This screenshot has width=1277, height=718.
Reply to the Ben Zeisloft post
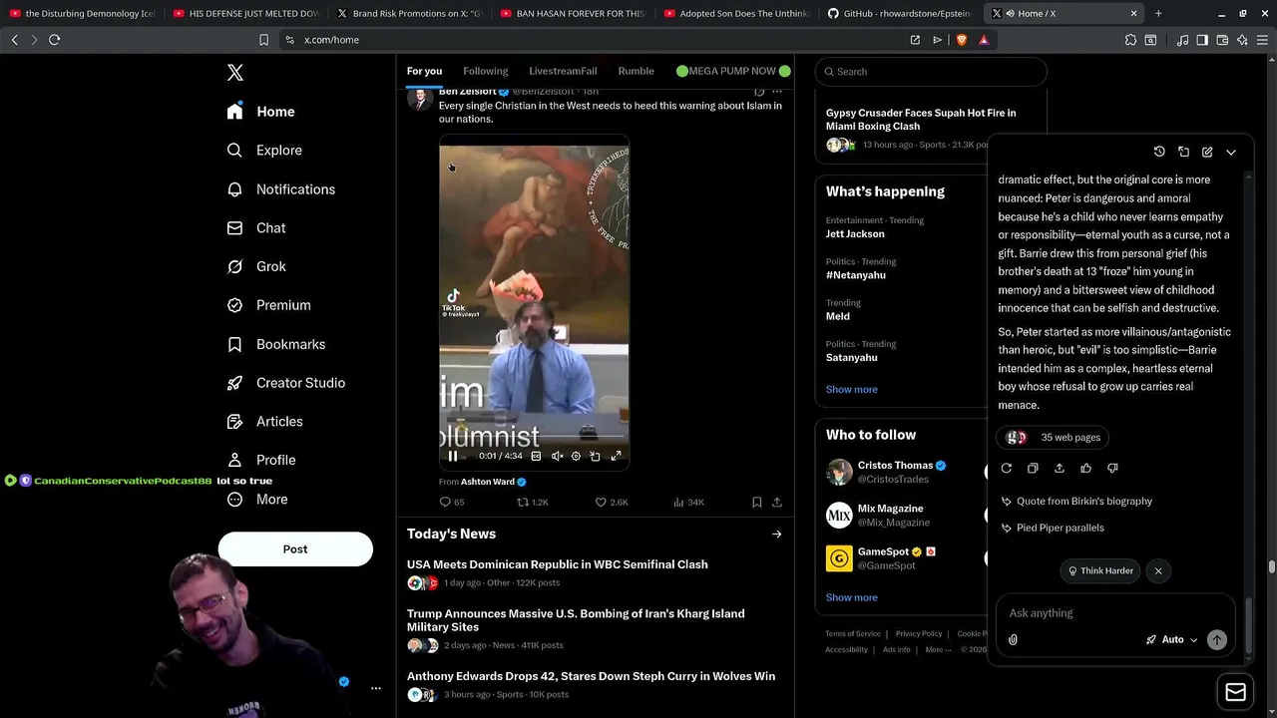(452, 503)
